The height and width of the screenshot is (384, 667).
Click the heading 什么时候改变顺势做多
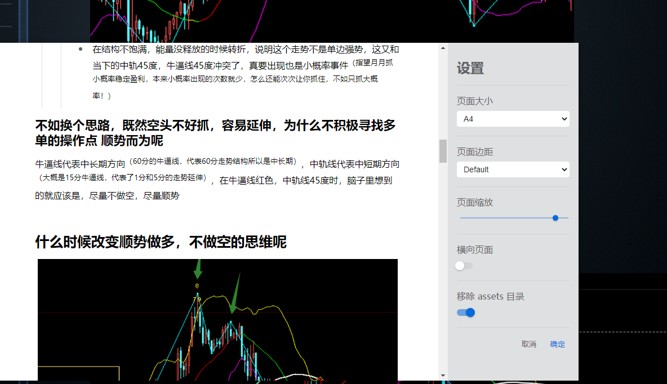point(161,242)
